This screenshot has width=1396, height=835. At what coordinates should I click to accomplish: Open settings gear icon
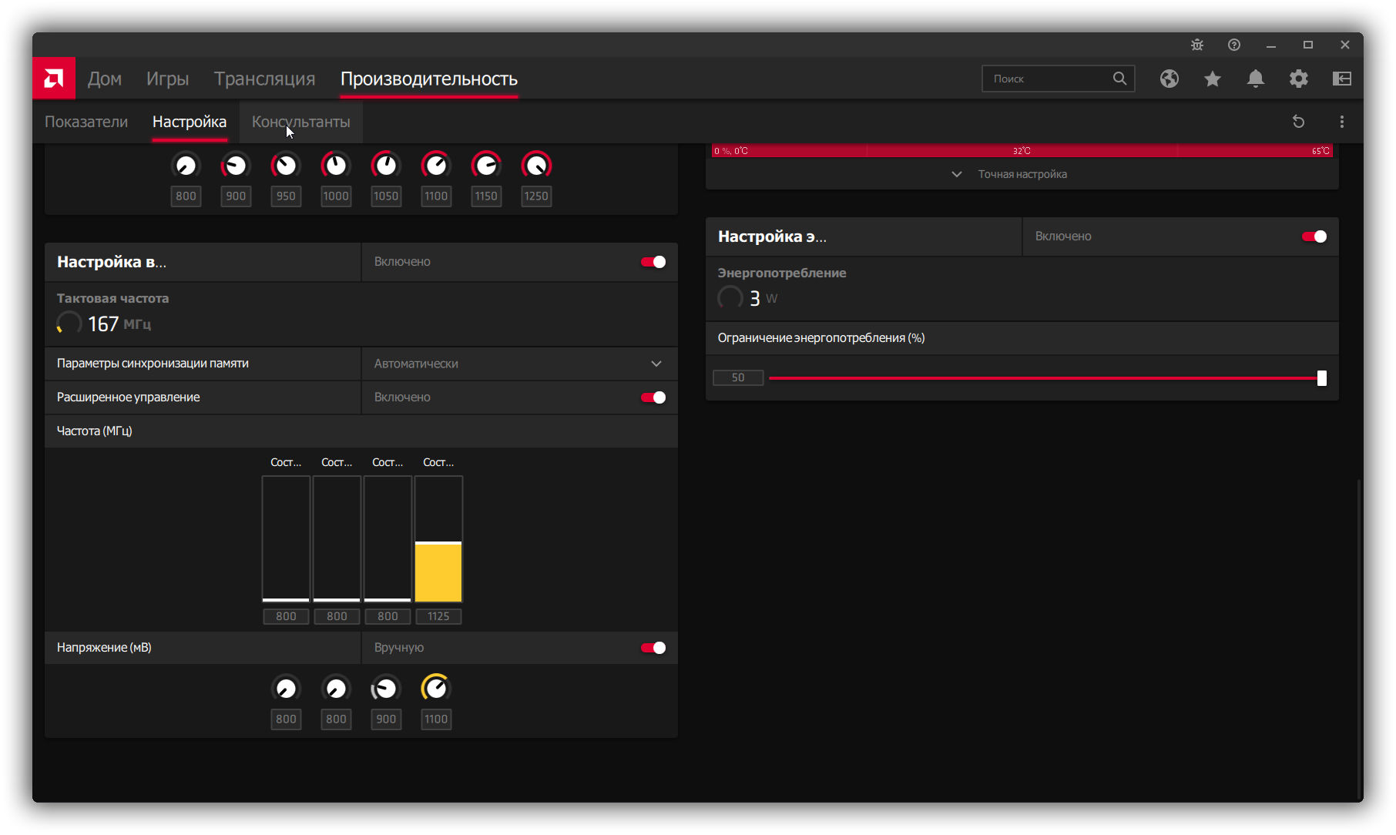click(1298, 79)
